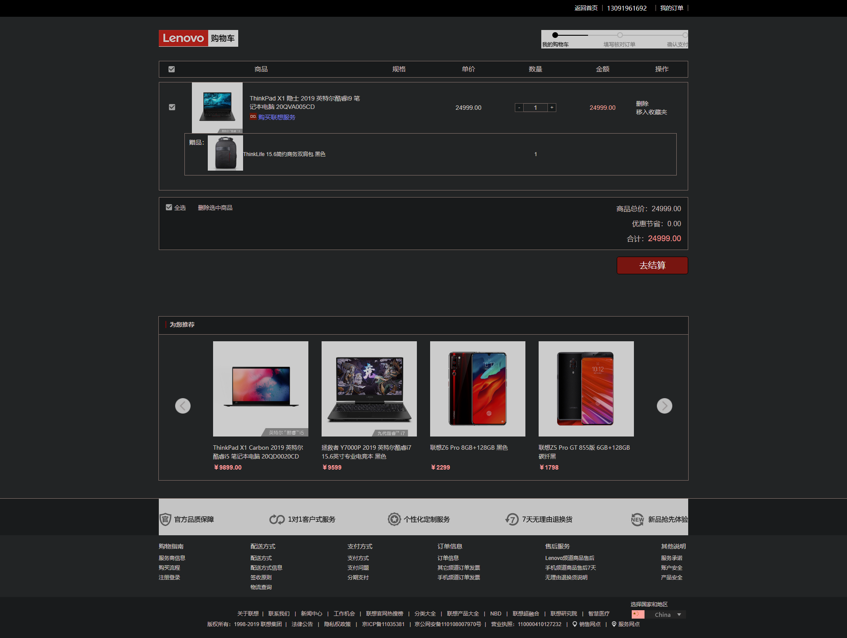Open 联想研究院 bottom link
Viewport: 847px width, 638px height.
pos(564,614)
